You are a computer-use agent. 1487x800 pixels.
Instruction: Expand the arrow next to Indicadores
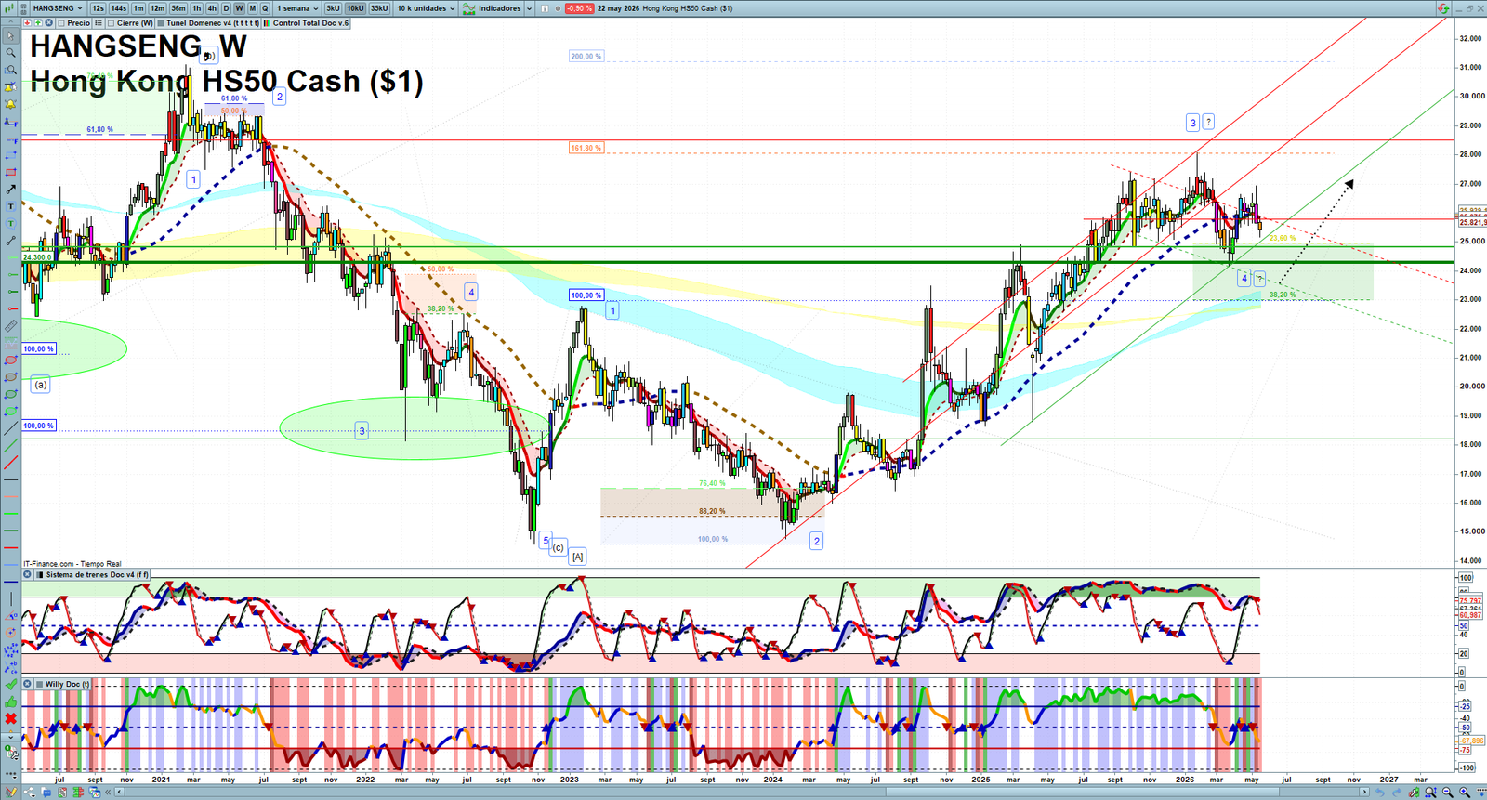tap(529, 8)
